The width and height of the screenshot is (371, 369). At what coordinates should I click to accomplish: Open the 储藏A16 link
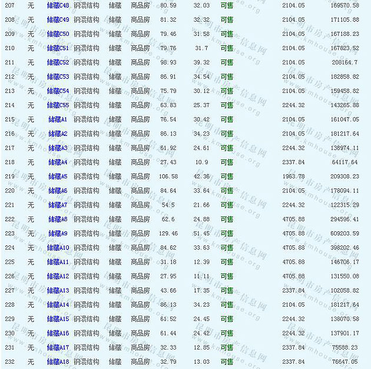[58, 333]
